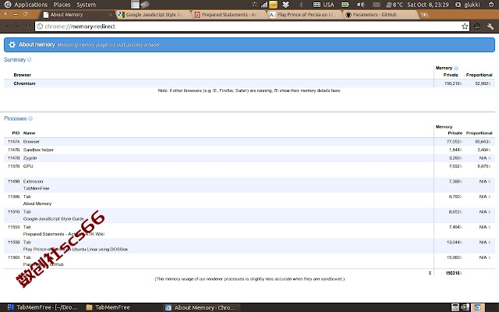Open the System menu
The image size is (499, 312).
(86, 5)
